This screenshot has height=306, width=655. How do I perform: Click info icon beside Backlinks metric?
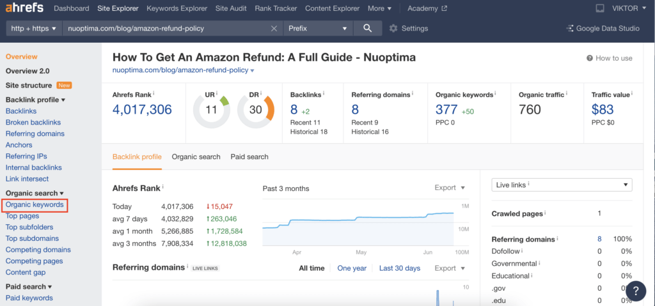click(324, 93)
